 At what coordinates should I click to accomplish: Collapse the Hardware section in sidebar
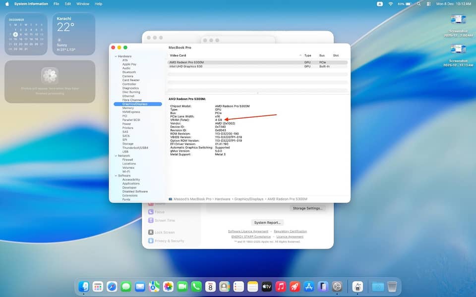(x=116, y=56)
